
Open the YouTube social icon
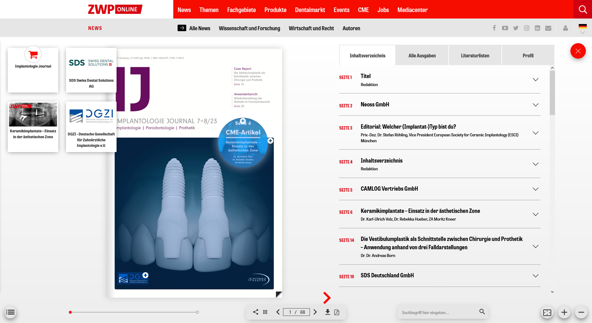tap(505, 28)
